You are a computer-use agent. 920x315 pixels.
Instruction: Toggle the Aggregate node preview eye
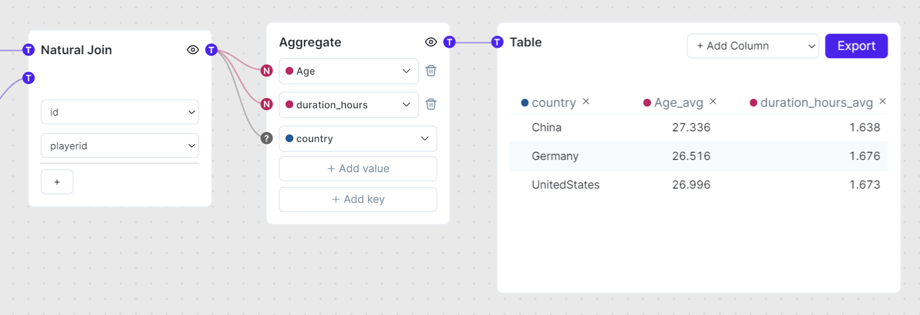click(x=431, y=42)
